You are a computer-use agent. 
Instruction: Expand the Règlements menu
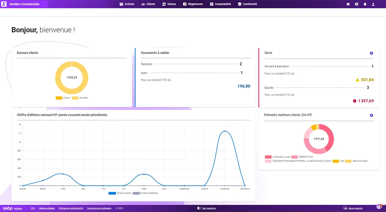(193, 4)
